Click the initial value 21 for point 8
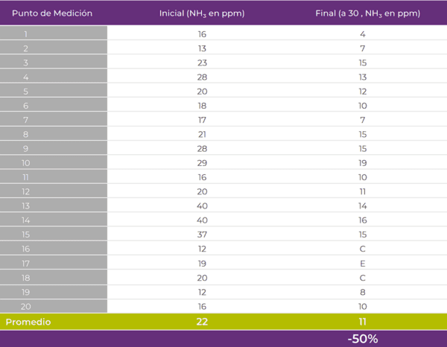Screen dimensions: 447x347 pyautogui.click(x=202, y=134)
